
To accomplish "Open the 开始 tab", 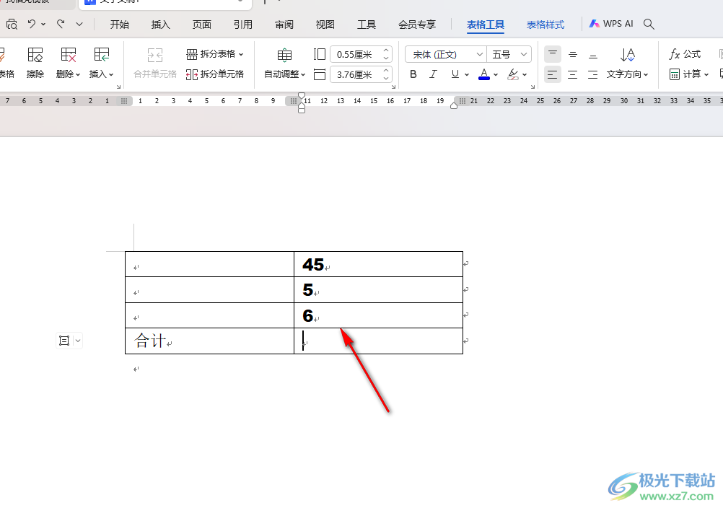I will pyautogui.click(x=120, y=25).
